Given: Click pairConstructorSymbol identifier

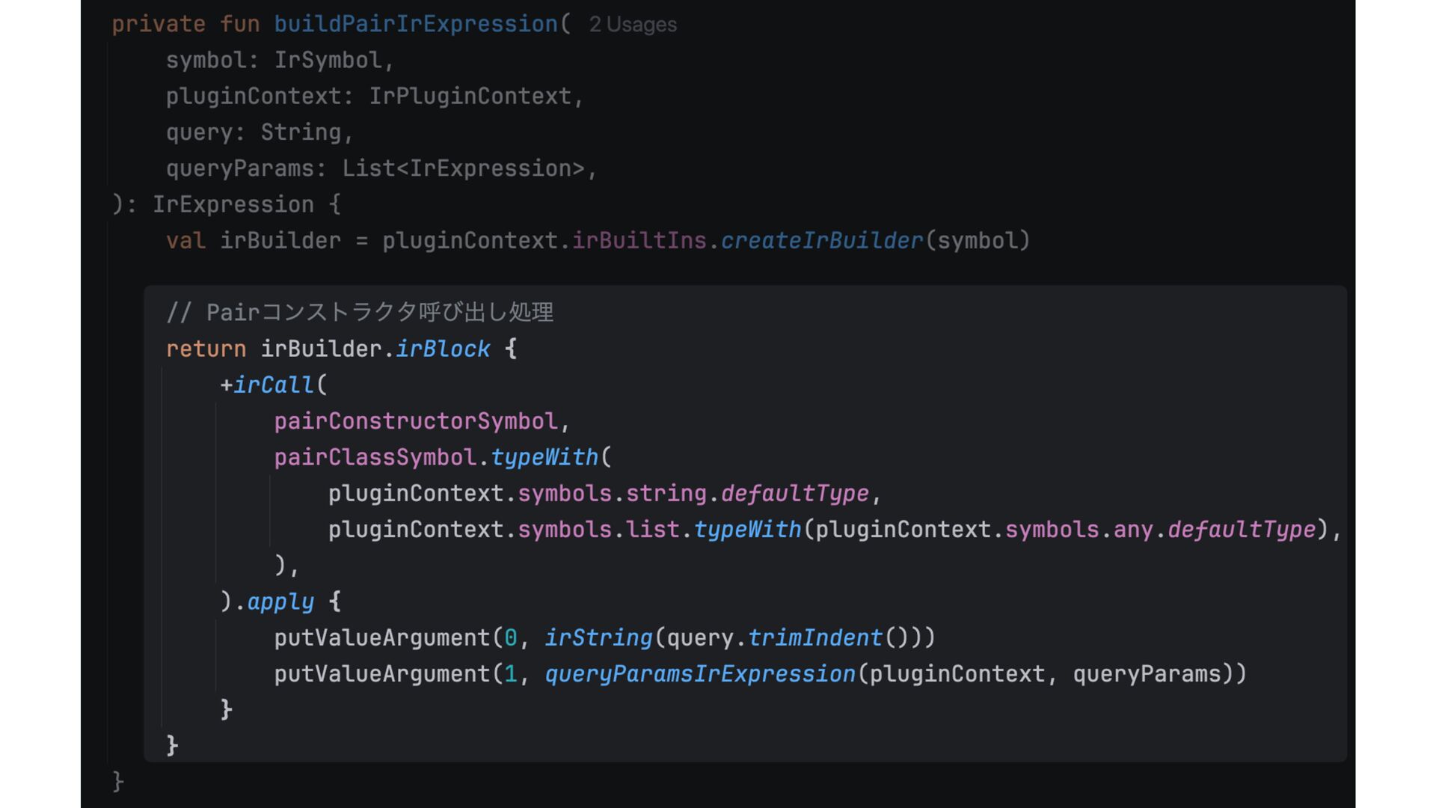Looking at the screenshot, I should coord(416,421).
